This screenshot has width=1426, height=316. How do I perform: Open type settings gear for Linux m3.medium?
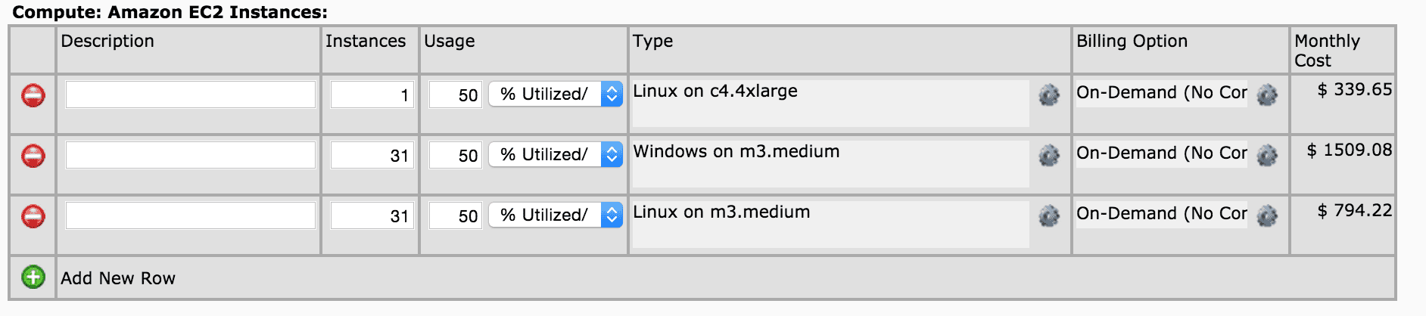coord(1048,216)
